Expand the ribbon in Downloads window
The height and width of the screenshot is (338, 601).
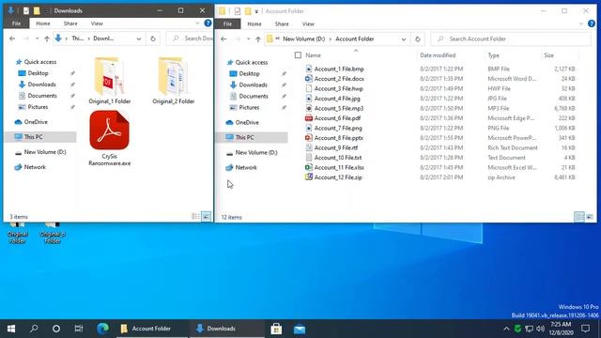coord(197,23)
